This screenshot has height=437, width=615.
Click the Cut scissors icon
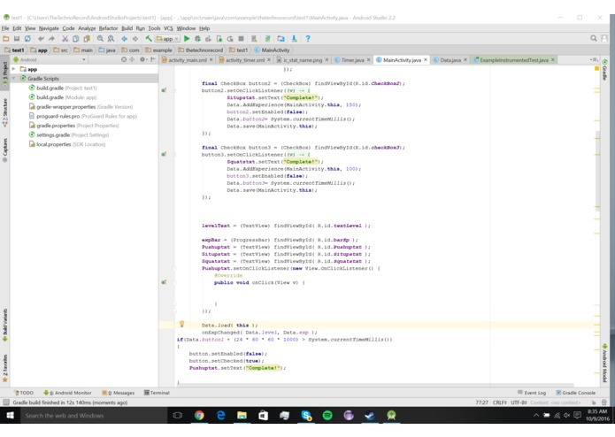click(65, 38)
